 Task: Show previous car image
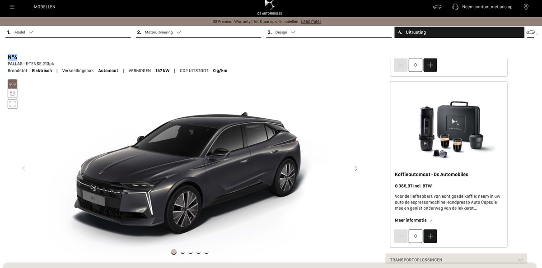(23, 169)
